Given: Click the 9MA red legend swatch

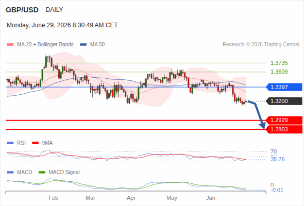Looking at the screenshot, I should tap(35, 143).
